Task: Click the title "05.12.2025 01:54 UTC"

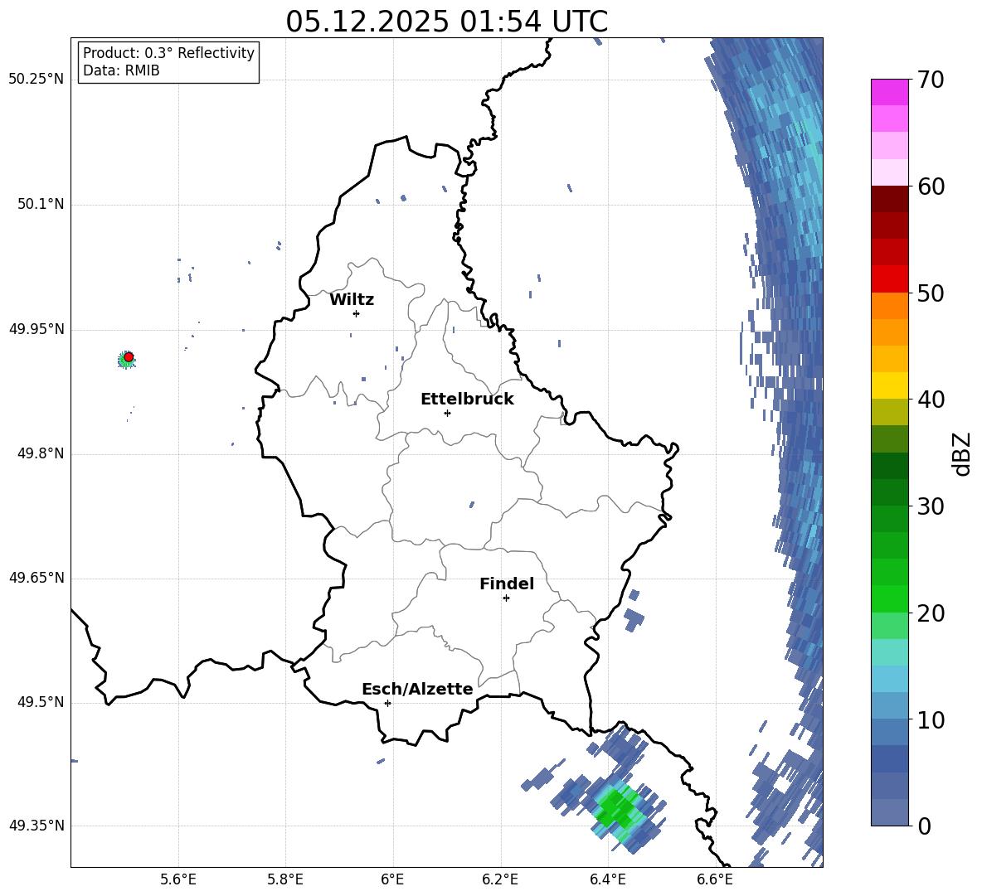Action: coord(446,22)
